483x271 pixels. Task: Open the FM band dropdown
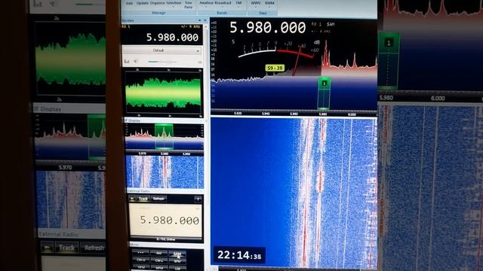(x=238, y=3)
